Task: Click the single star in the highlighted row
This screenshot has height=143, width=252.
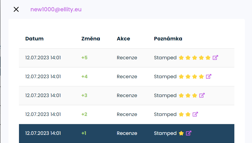Action: [181, 133]
